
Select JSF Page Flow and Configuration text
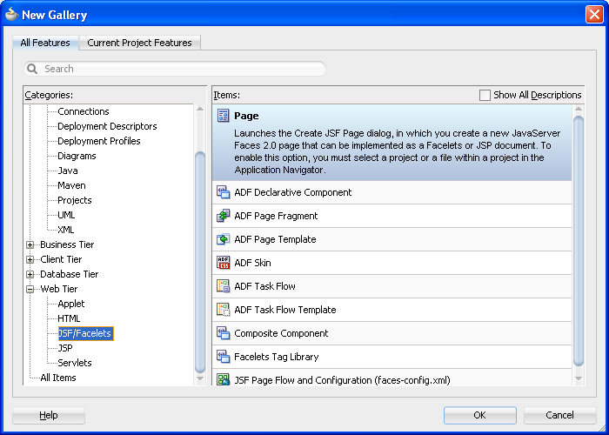coord(342,380)
